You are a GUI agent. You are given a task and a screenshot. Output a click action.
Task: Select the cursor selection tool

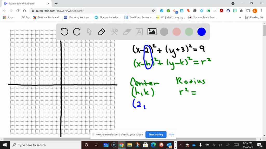tap(89, 32)
